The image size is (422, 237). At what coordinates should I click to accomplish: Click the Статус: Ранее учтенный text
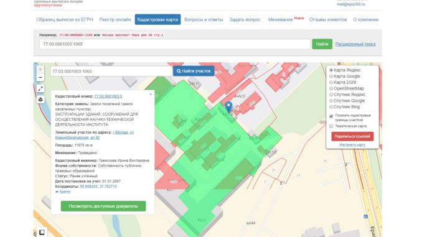point(76,176)
